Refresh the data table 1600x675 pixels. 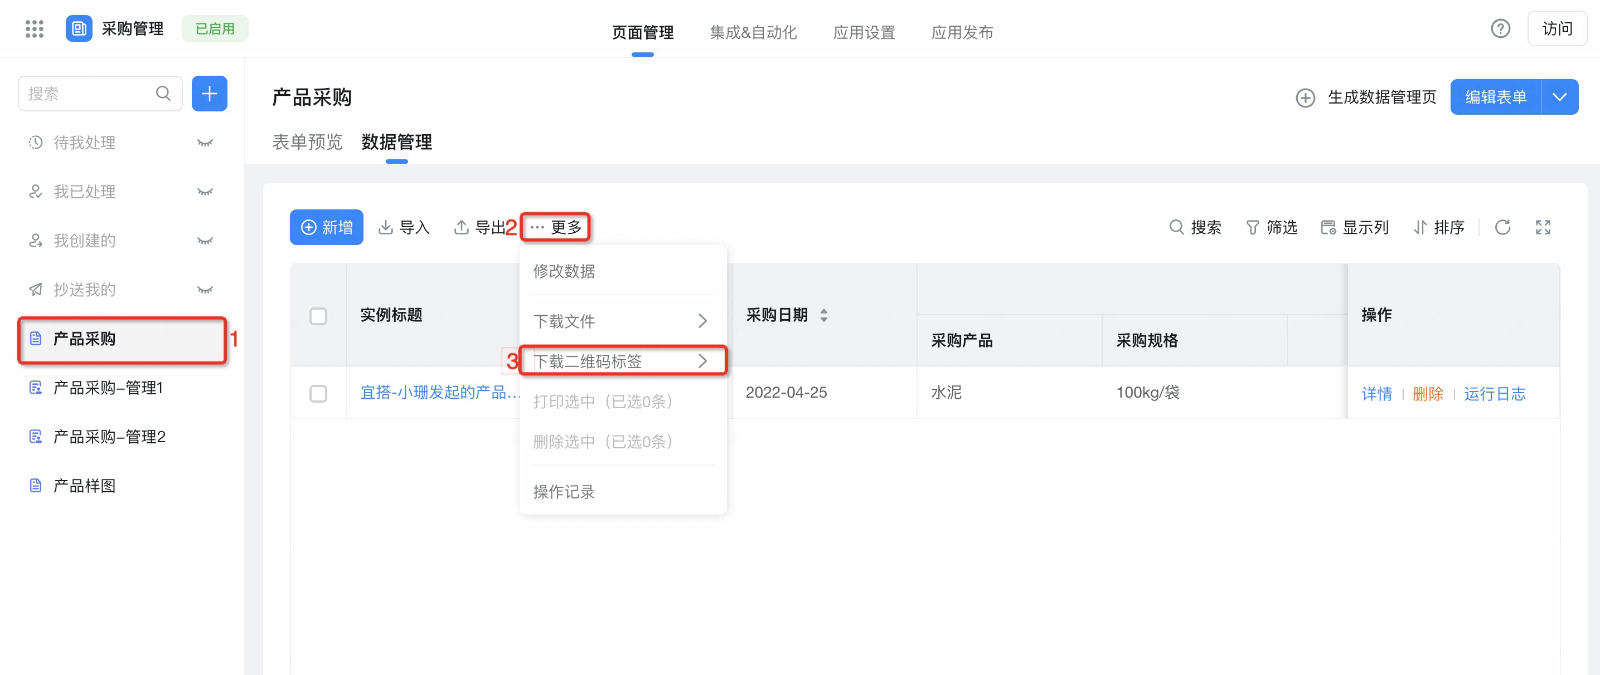pyautogui.click(x=1502, y=227)
